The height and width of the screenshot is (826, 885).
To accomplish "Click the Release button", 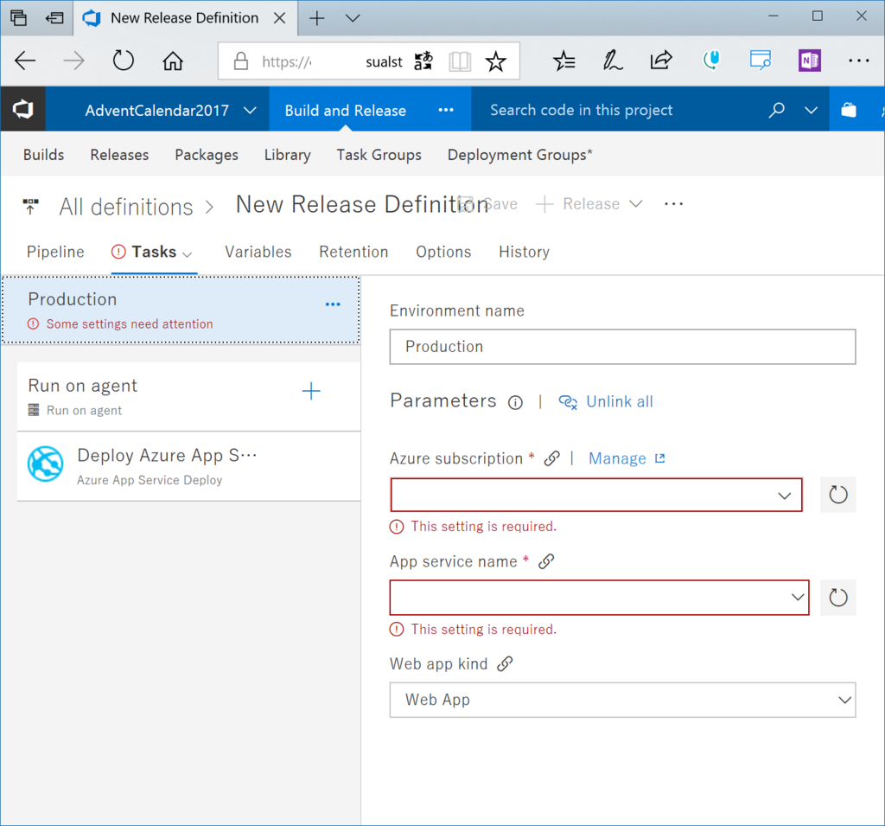I will point(578,204).
